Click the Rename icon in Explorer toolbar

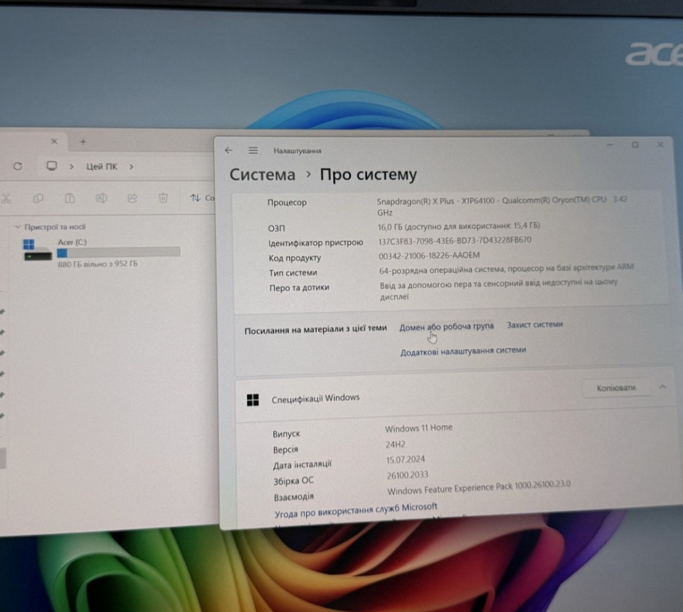tap(101, 199)
